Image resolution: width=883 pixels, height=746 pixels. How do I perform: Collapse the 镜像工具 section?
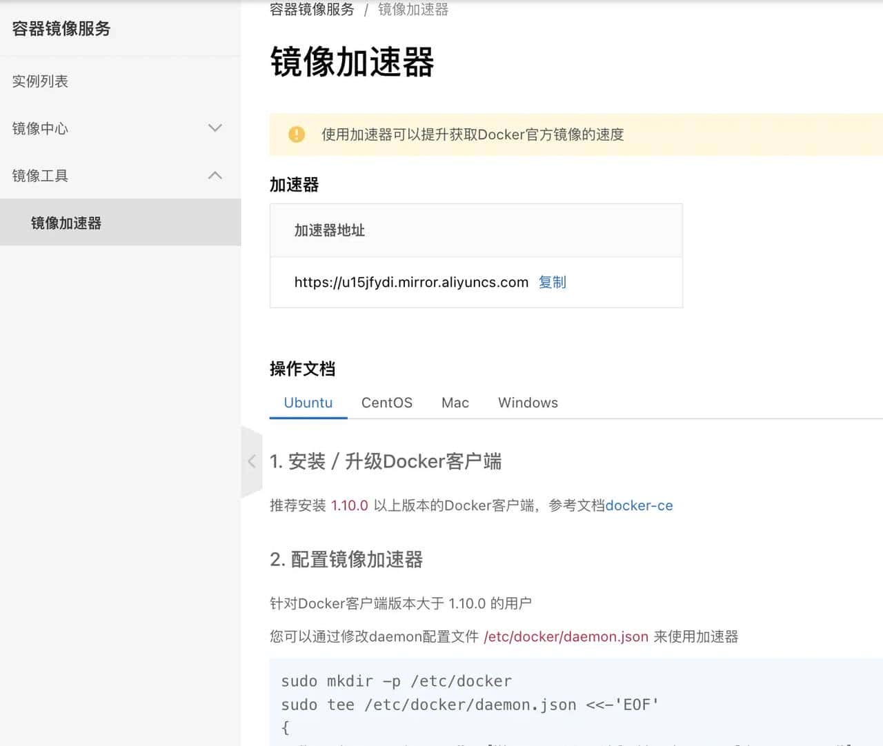[x=215, y=175]
